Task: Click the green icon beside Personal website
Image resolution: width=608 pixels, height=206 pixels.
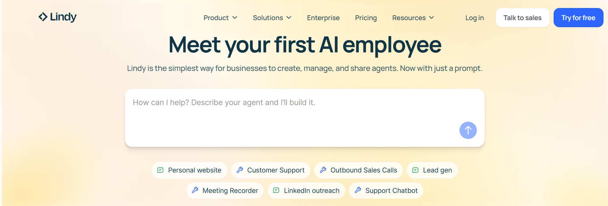Action: (x=160, y=170)
